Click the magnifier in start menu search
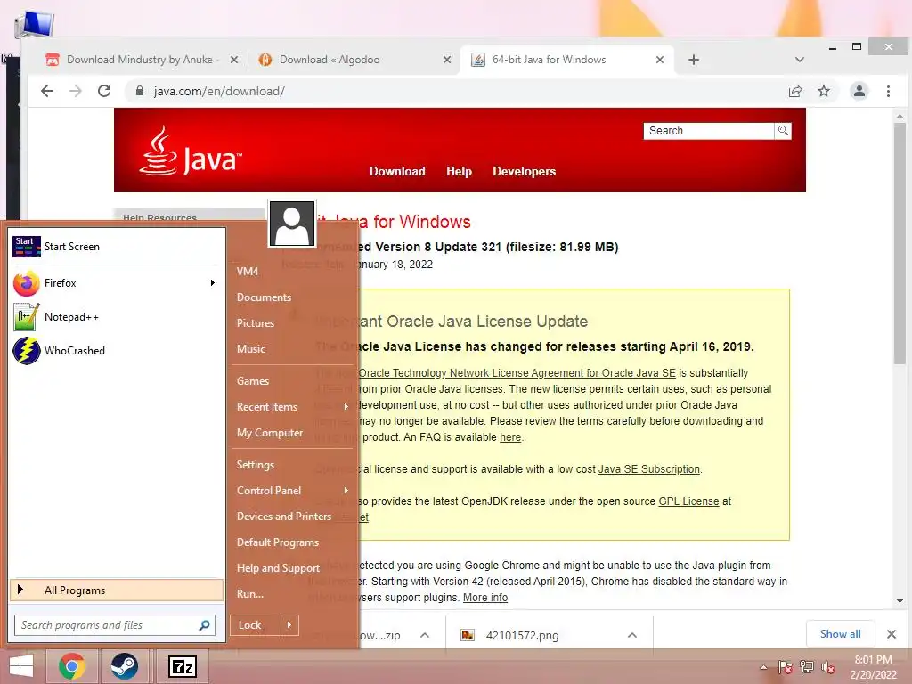912x684 pixels. pyautogui.click(x=204, y=625)
